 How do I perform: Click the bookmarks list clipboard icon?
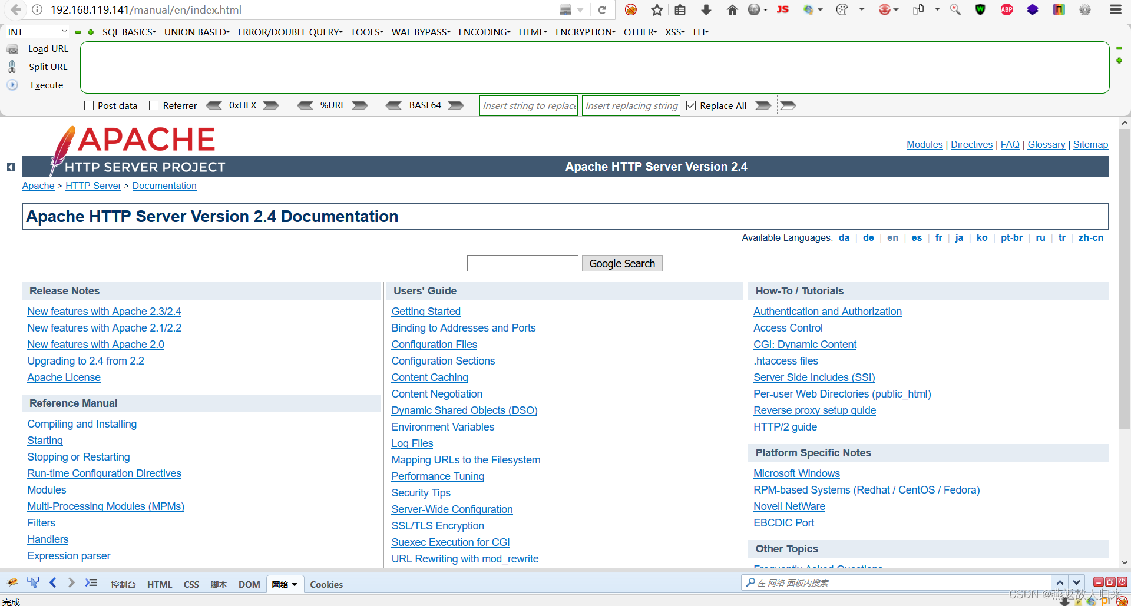(x=680, y=9)
